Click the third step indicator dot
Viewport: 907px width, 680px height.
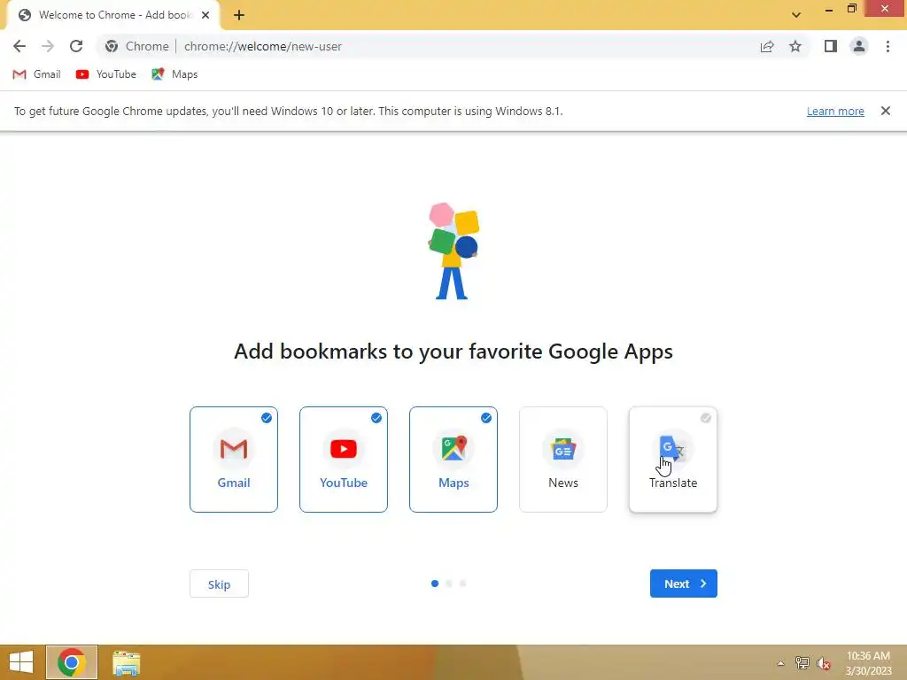(x=462, y=583)
